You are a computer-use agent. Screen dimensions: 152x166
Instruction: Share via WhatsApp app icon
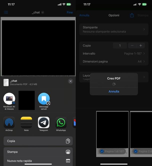[61, 122]
